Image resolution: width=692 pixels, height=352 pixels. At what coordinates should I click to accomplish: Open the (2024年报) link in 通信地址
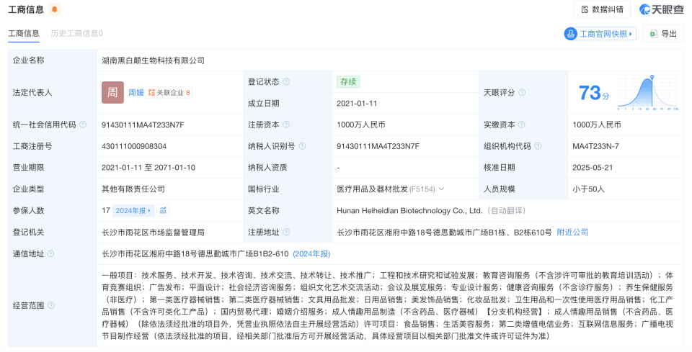tap(311, 254)
